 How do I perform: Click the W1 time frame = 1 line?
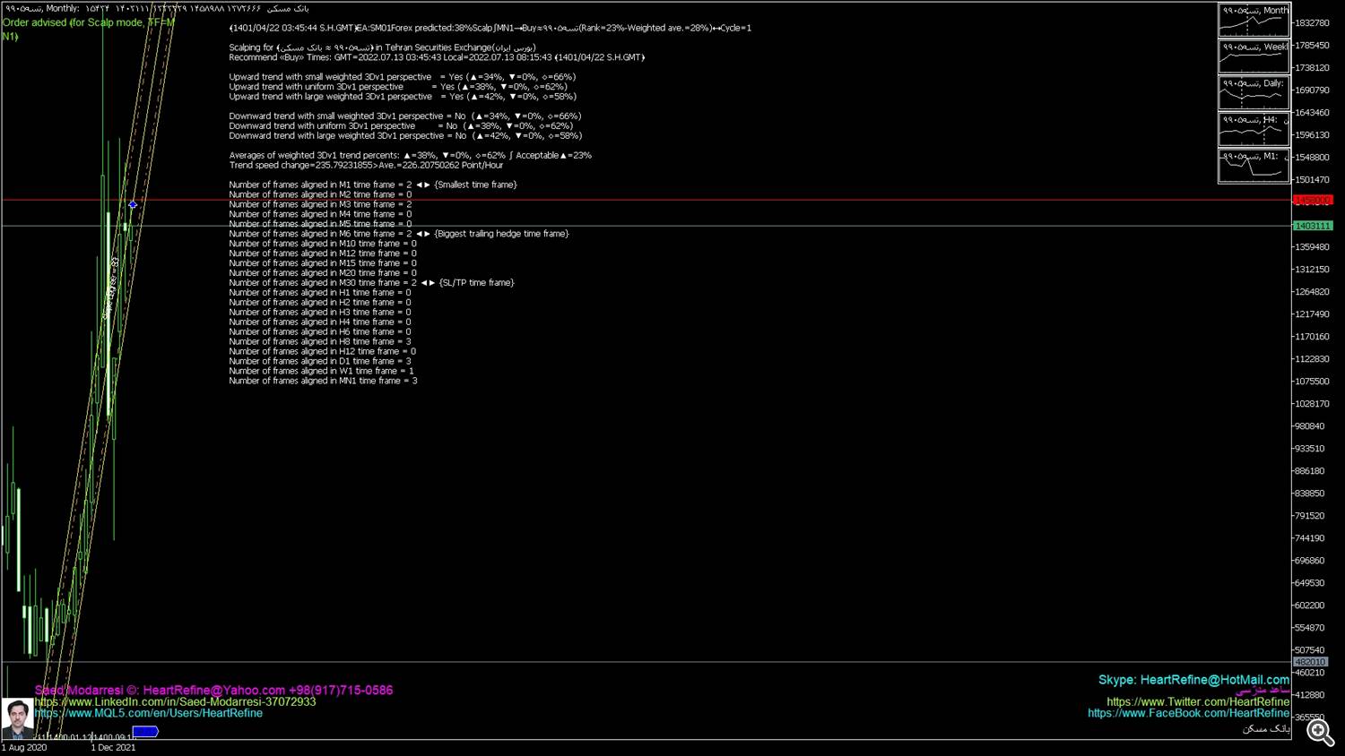click(x=321, y=372)
